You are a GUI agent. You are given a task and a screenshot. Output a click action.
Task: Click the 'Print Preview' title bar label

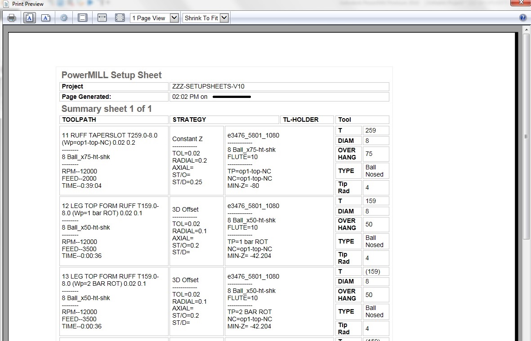[x=28, y=4]
